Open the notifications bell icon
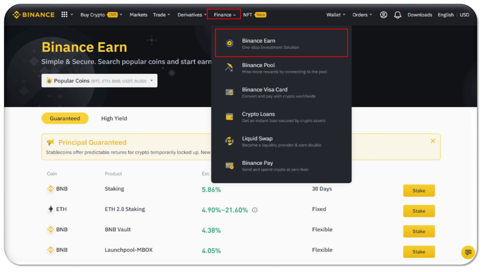The width and height of the screenshot is (484, 272). pos(397,15)
